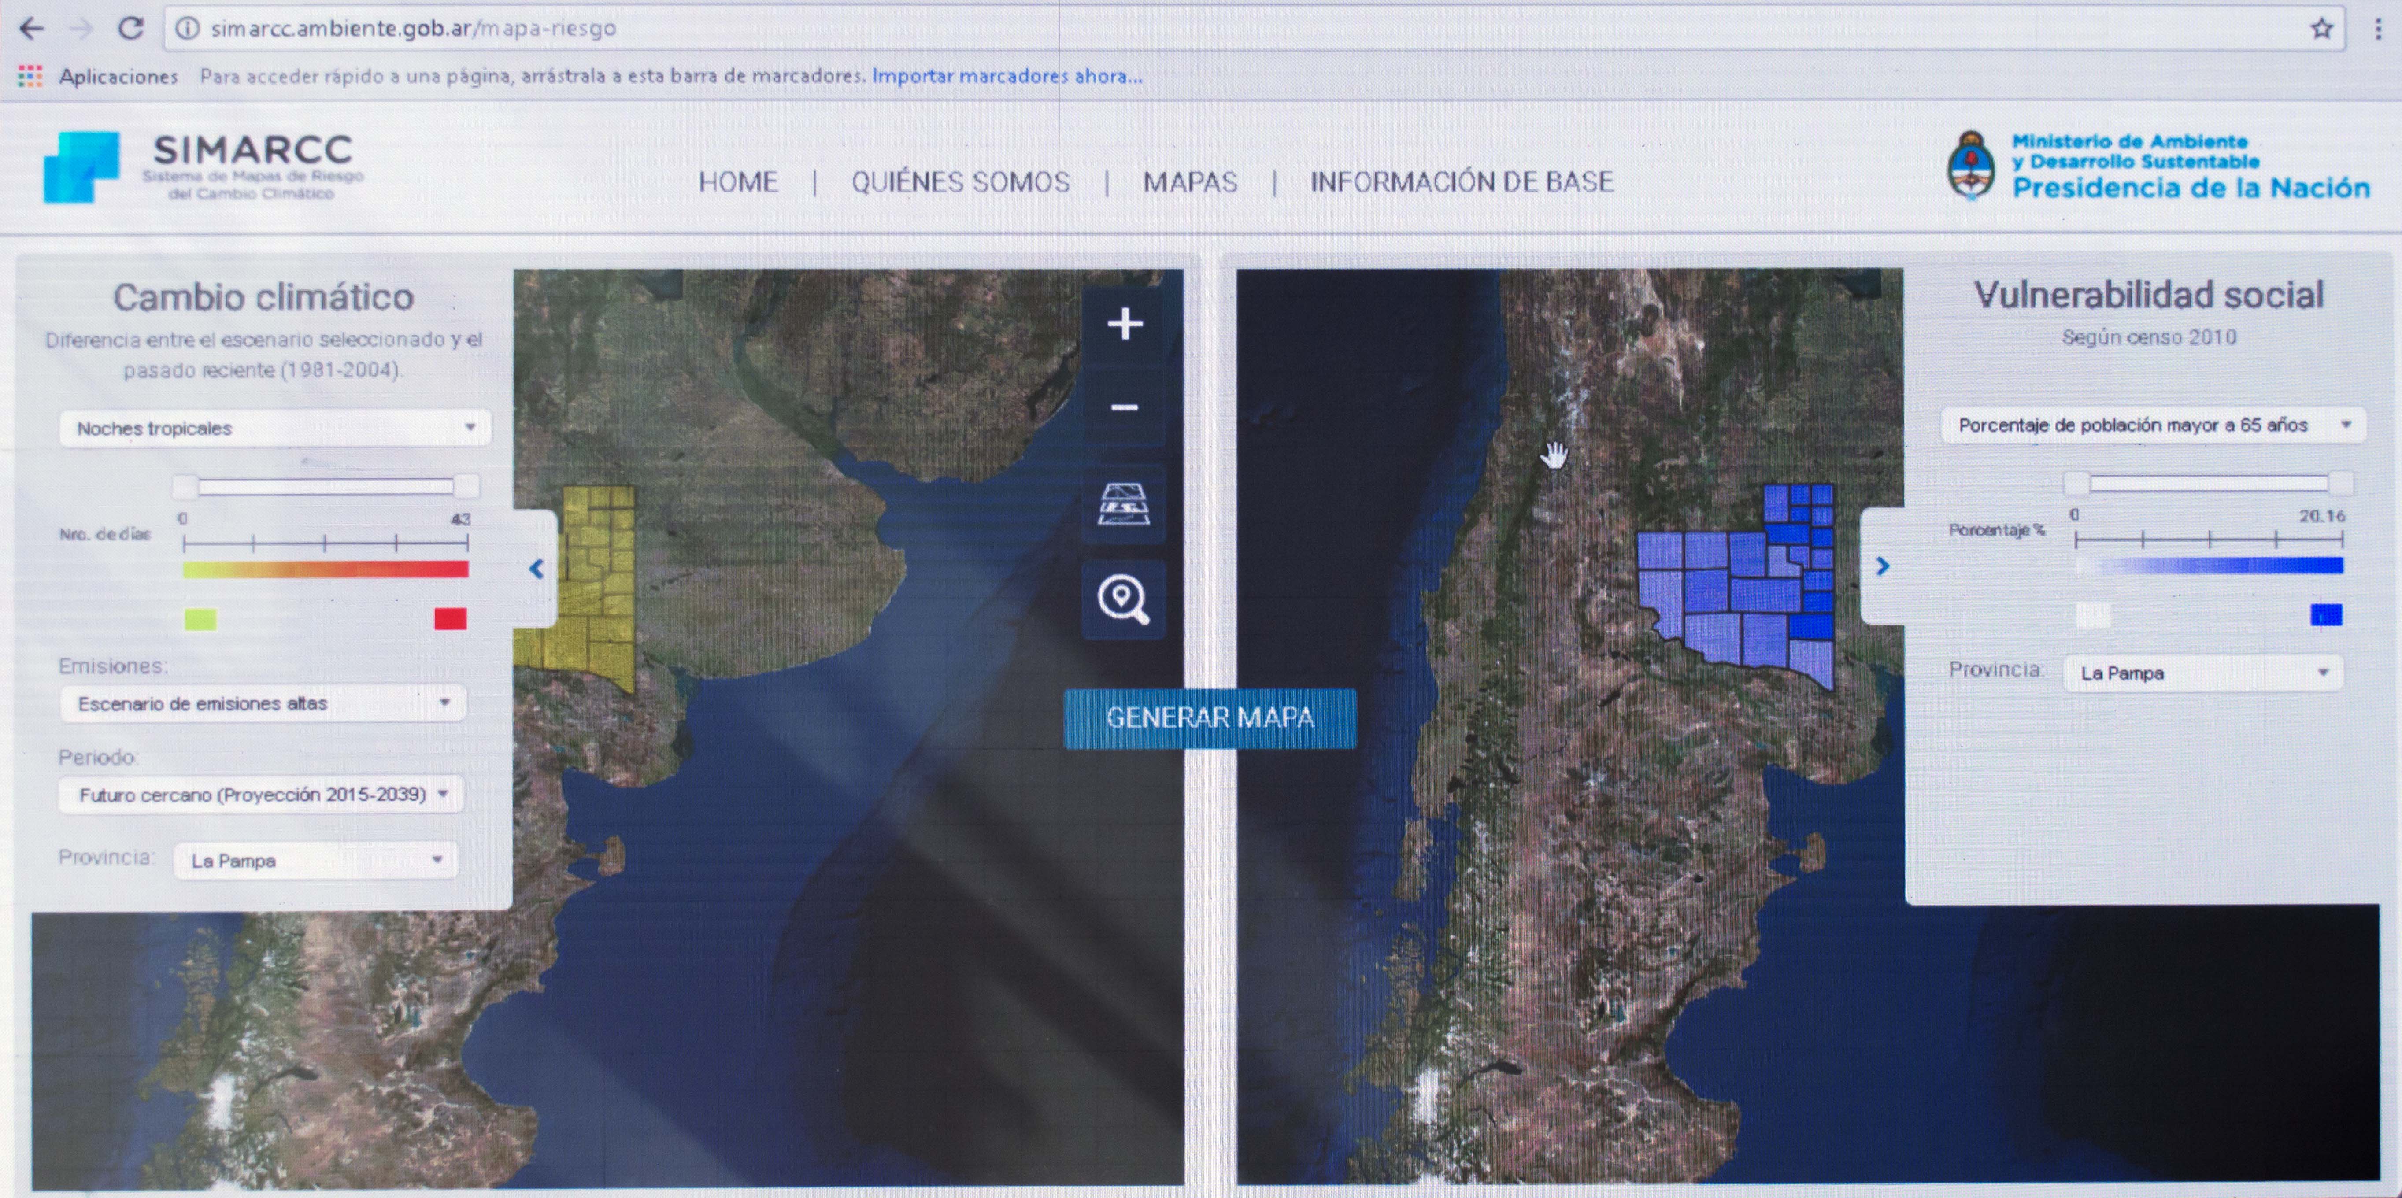Click the blue maximum color swatch
2402x1198 pixels.
point(2327,615)
